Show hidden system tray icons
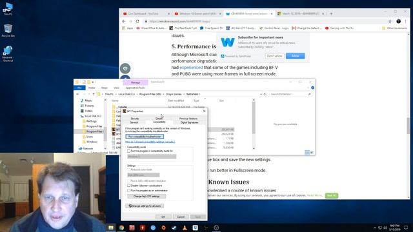Screen dimensions: 413x232 (x=374, y=227)
